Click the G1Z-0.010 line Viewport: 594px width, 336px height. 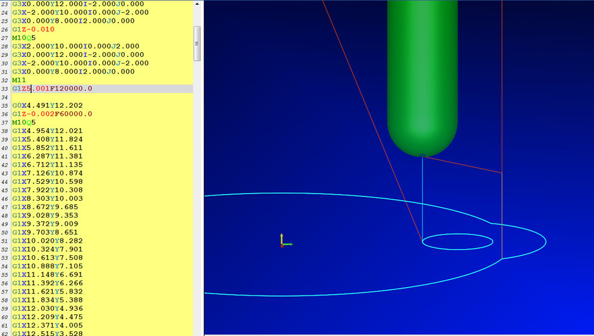coord(33,29)
